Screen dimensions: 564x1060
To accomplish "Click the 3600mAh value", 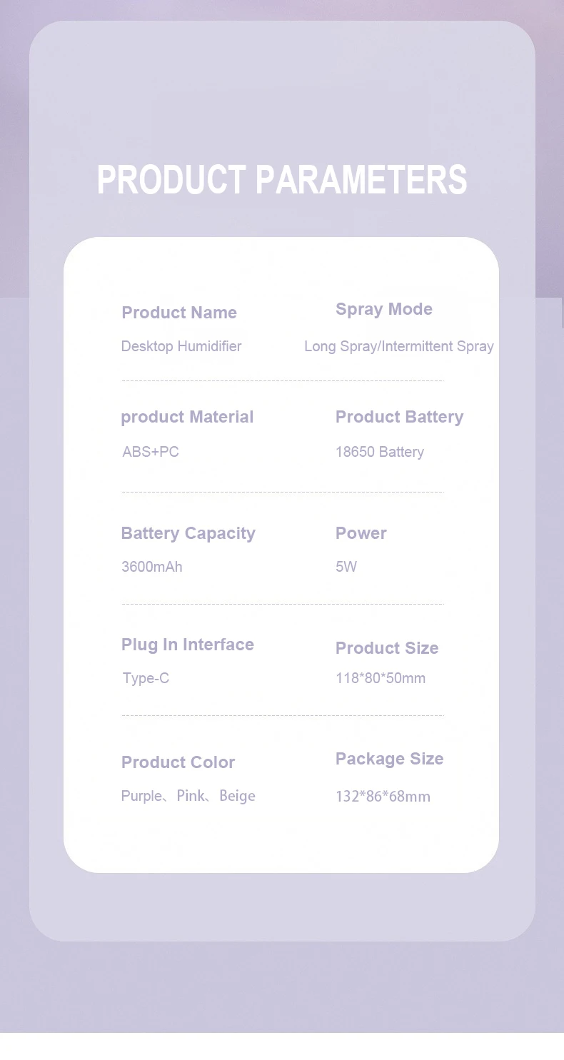I will click(x=152, y=567).
